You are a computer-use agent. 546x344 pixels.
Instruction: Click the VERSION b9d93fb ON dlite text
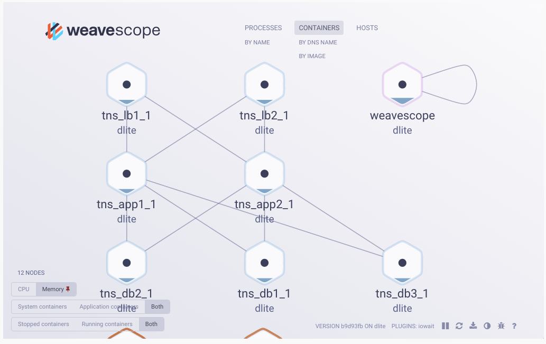[x=350, y=326]
